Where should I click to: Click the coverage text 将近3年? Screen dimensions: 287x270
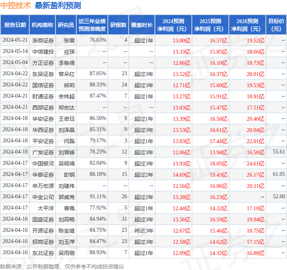click(144, 231)
